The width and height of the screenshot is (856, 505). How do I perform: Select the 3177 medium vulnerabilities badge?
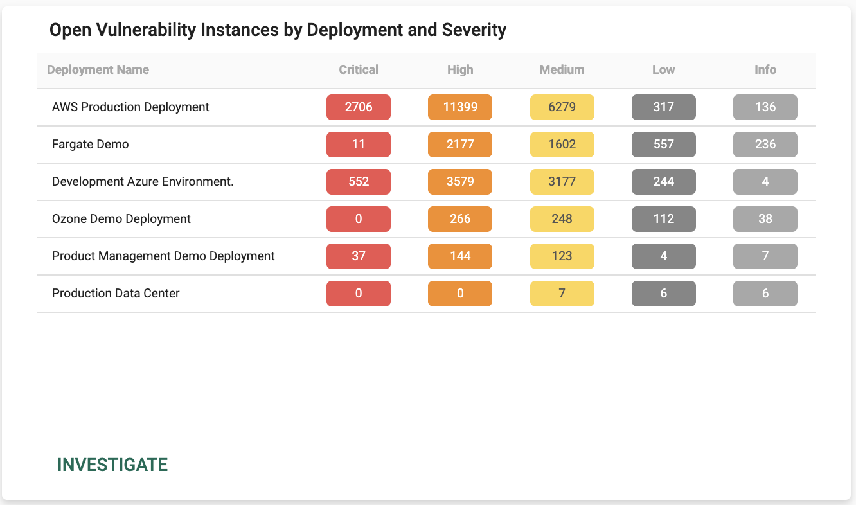pyautogui.click(x=562, y=182)
